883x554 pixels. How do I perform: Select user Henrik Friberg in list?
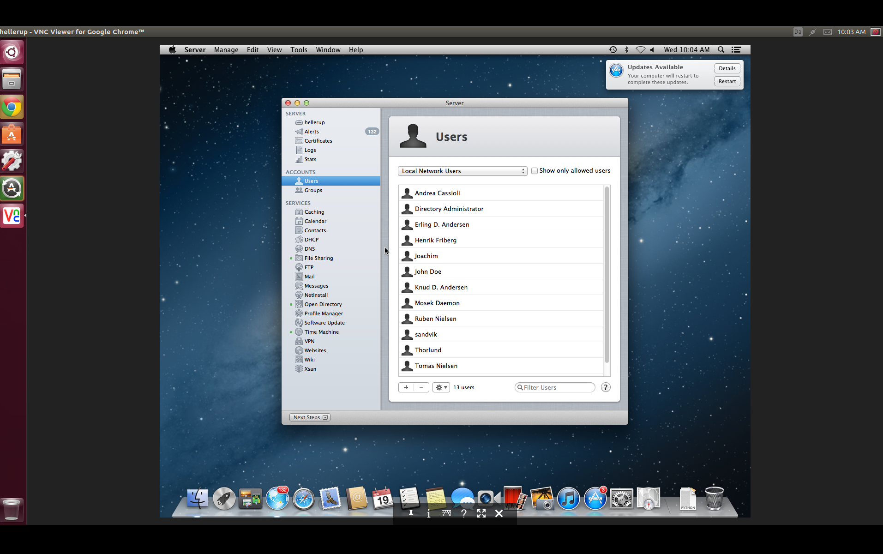[435, 240]
